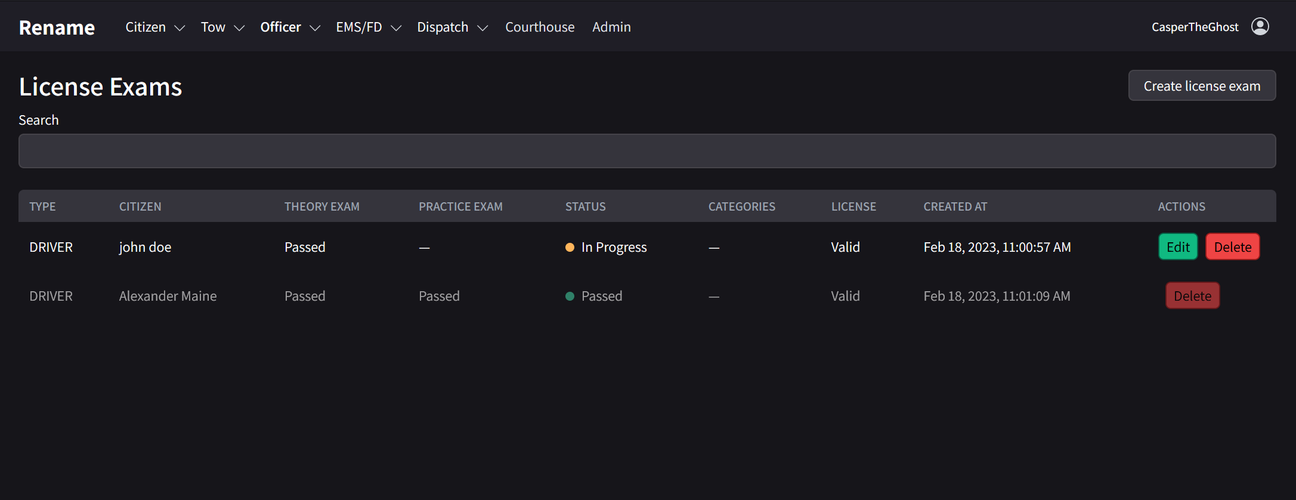
Task: Delete Alexander Maine's license exam
Action: coord(1192,296)
